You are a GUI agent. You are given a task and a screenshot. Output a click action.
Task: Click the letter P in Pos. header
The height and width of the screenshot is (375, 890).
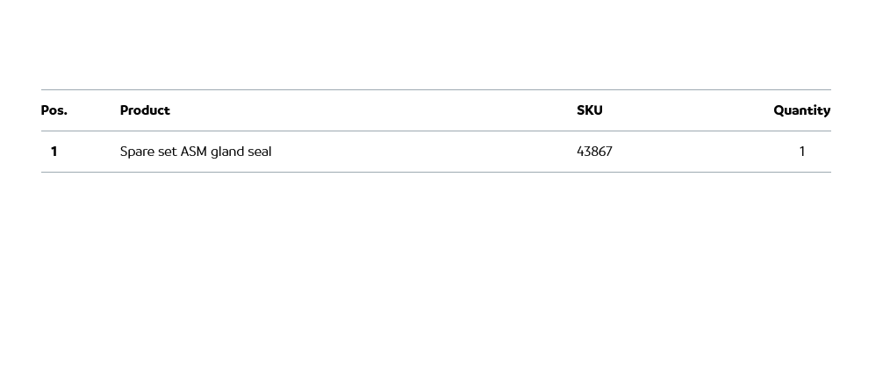tap(46, 110)
